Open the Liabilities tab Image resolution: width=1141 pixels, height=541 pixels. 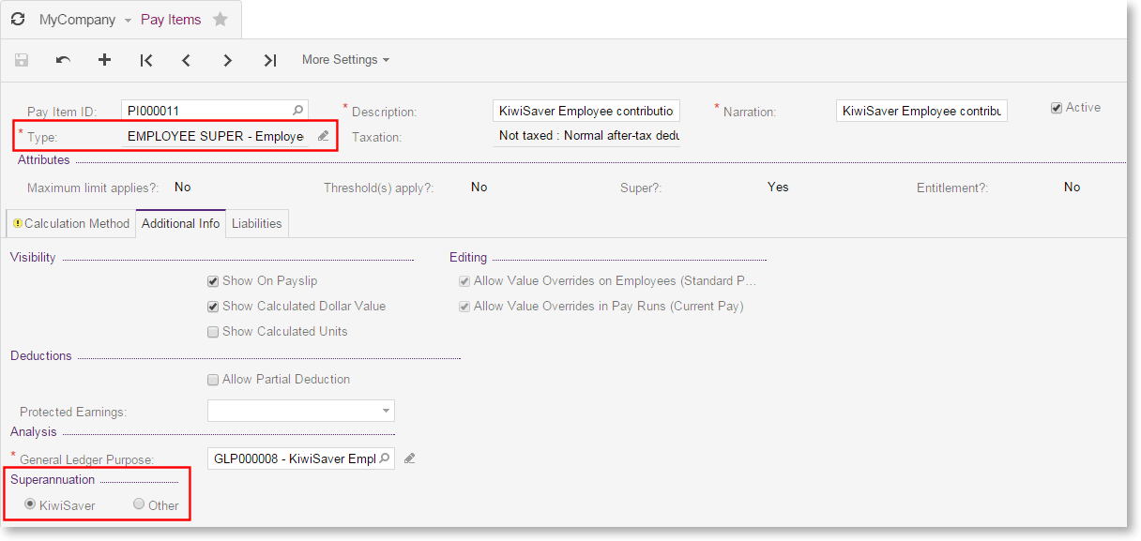pos(257,223)
